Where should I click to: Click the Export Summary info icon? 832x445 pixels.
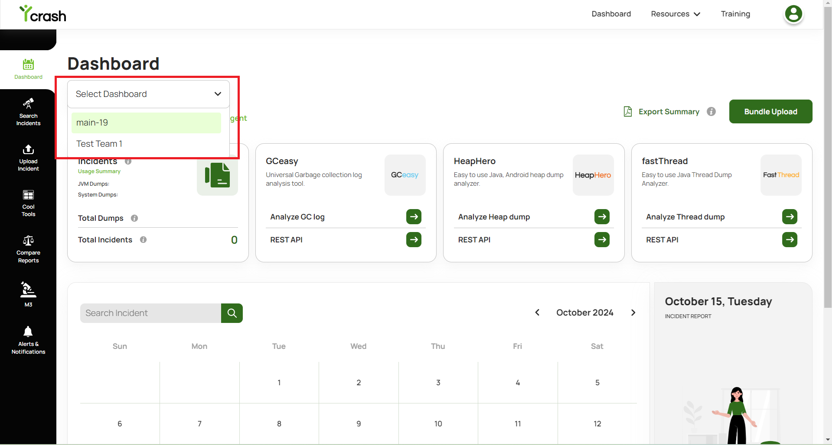[711, 112]
